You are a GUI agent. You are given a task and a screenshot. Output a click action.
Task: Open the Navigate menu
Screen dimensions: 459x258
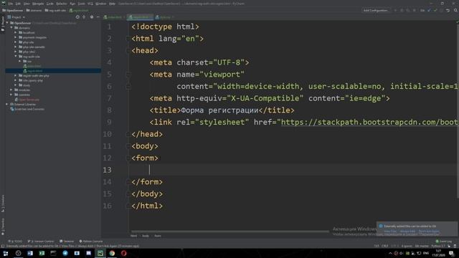[38, 4]
